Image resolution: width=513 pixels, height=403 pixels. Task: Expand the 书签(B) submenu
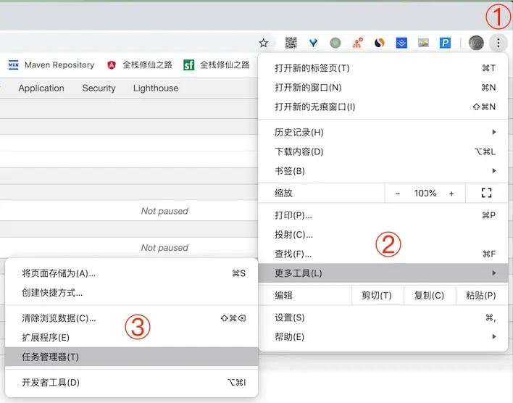383,171
